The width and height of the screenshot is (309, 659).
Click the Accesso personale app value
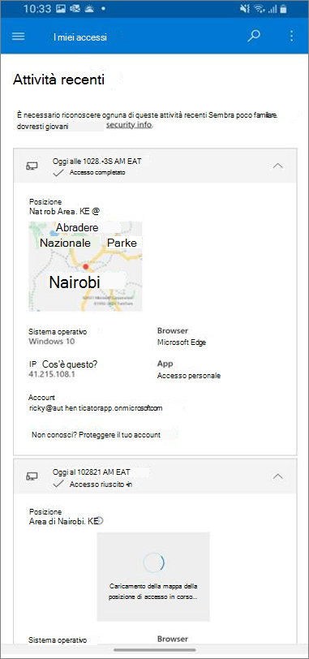[x=189, y=376]
